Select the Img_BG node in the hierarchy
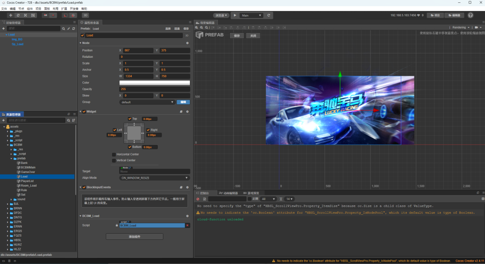Viewport: 485px width, 264px height. point(17,39)
